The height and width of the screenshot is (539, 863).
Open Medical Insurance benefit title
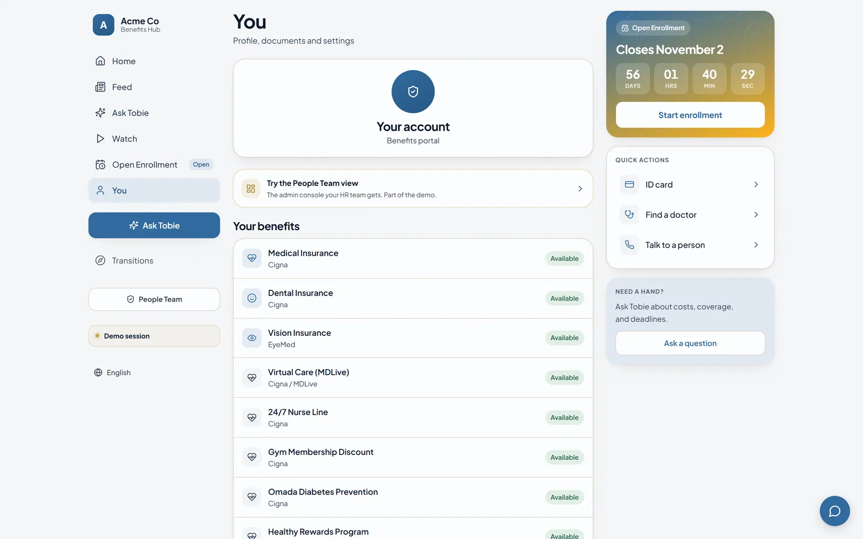click(x=303, y=253)
